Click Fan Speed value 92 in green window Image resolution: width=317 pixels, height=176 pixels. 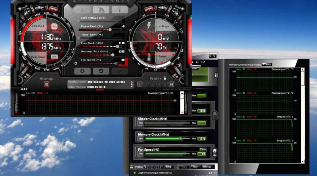(x=202, y=154)
